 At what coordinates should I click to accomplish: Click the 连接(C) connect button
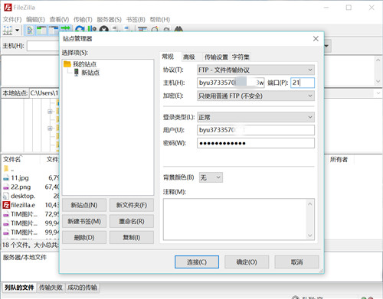(x=197, y=262)
